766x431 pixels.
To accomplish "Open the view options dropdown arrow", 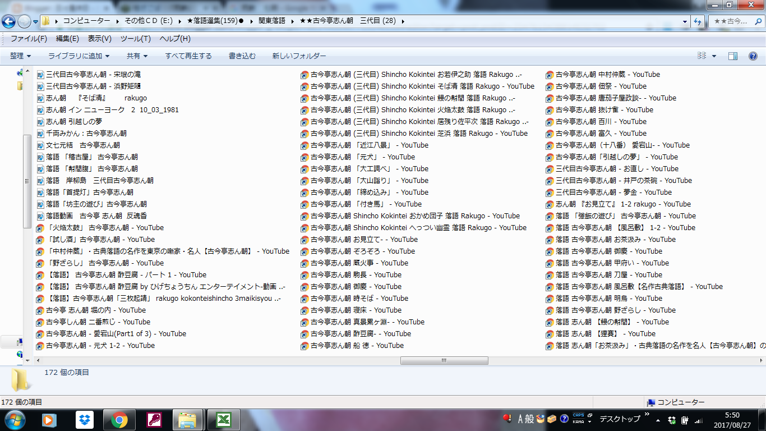I will click(x=714, y=56).
